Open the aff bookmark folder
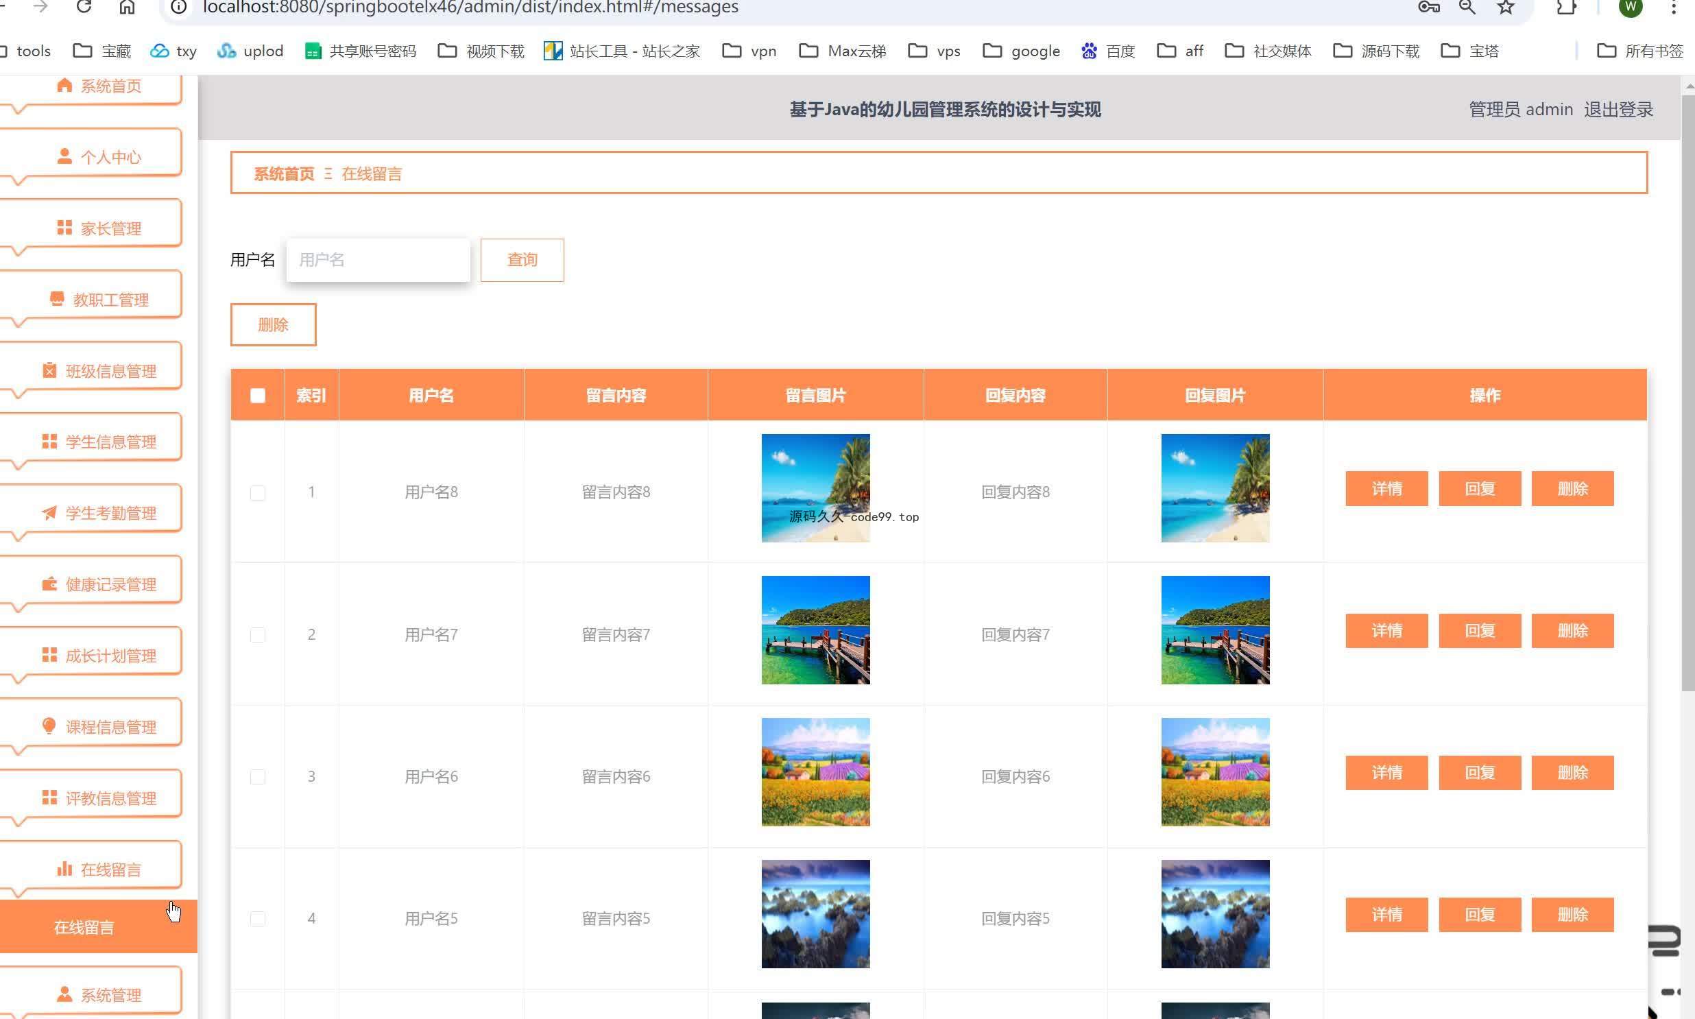This screenshot has width=1695, height=1019. (x=1180, y=51)
